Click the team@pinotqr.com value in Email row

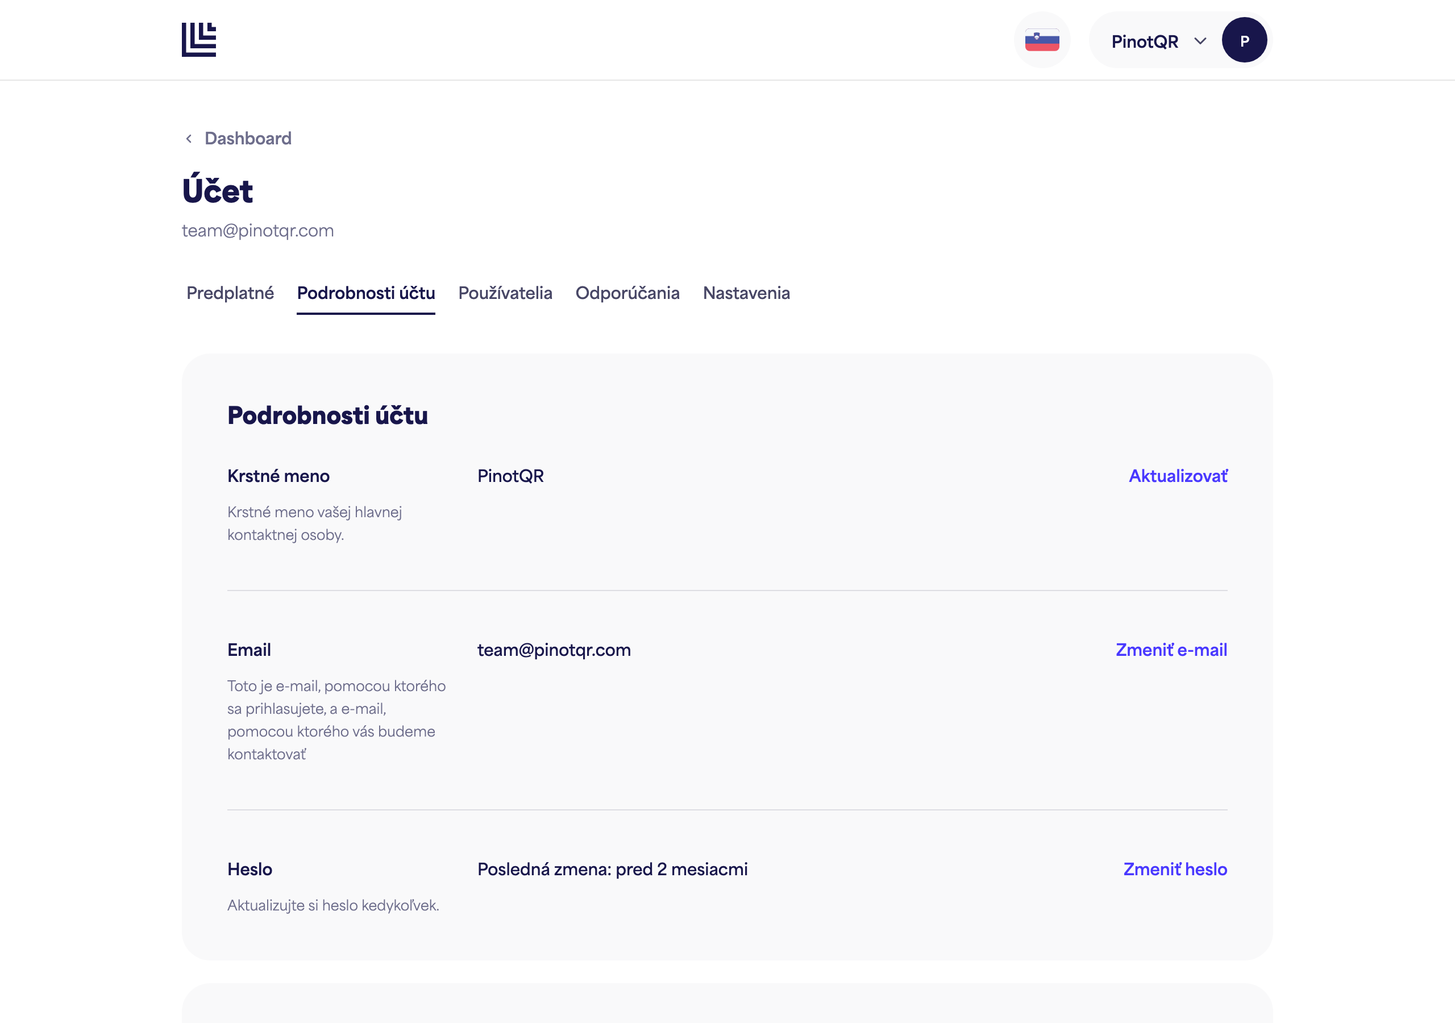[554, 650]
